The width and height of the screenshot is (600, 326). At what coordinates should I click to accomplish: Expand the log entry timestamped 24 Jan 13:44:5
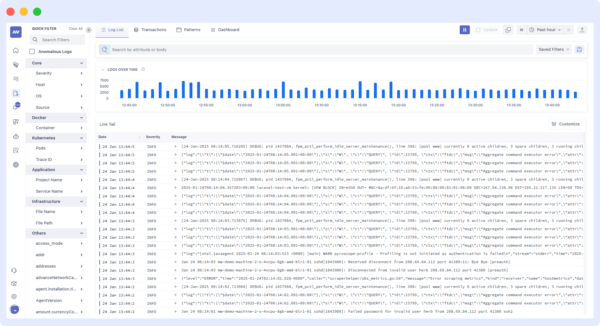click(x=175, y=146)
